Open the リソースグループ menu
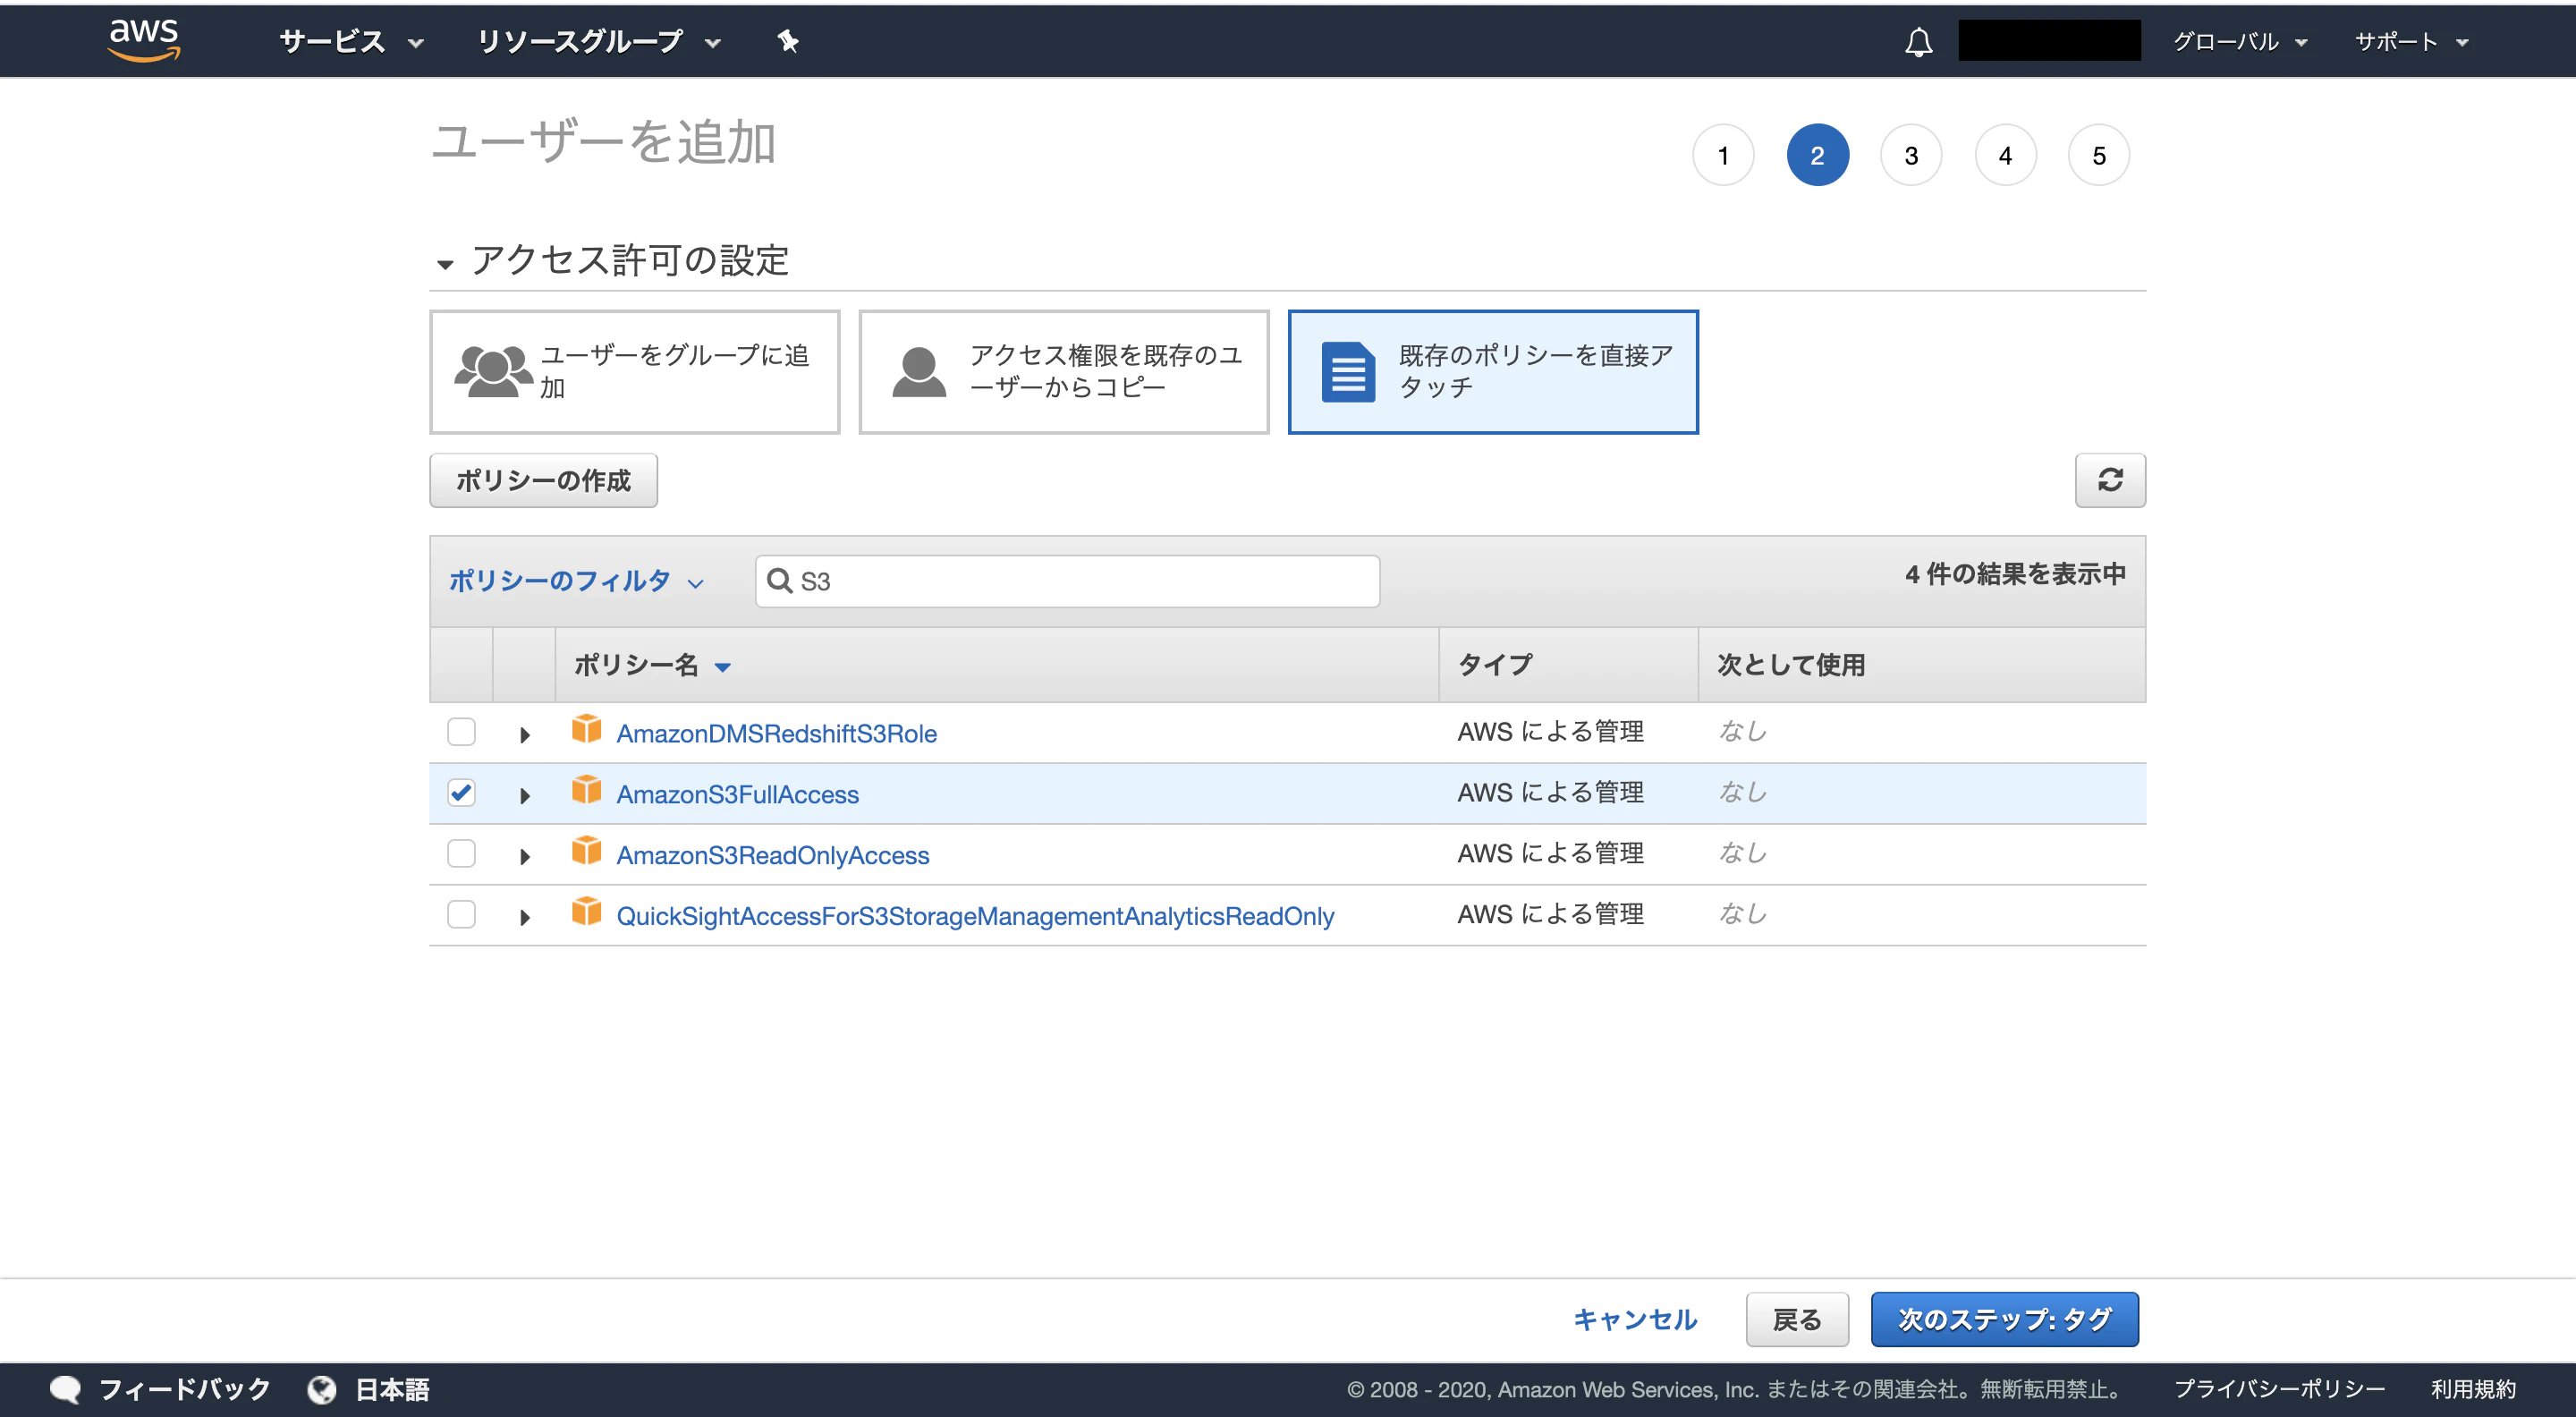 pos(599,41)
